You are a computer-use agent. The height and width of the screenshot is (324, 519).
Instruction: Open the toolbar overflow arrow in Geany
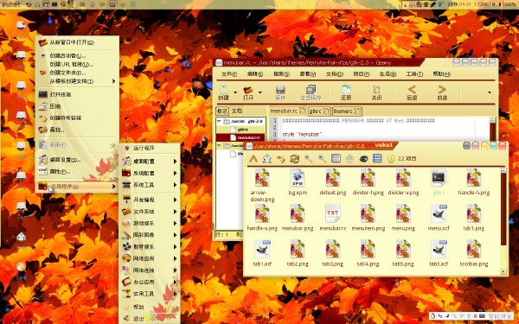490,92
